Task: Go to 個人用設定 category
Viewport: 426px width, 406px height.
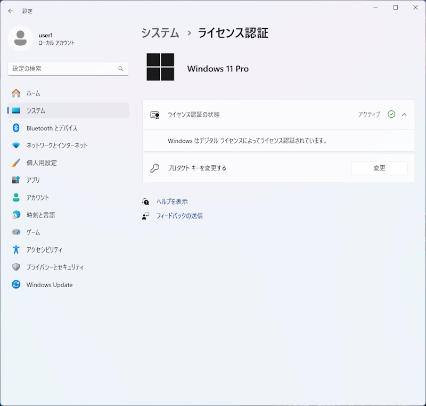Action: pyautogui.click(x=68, y=163)
